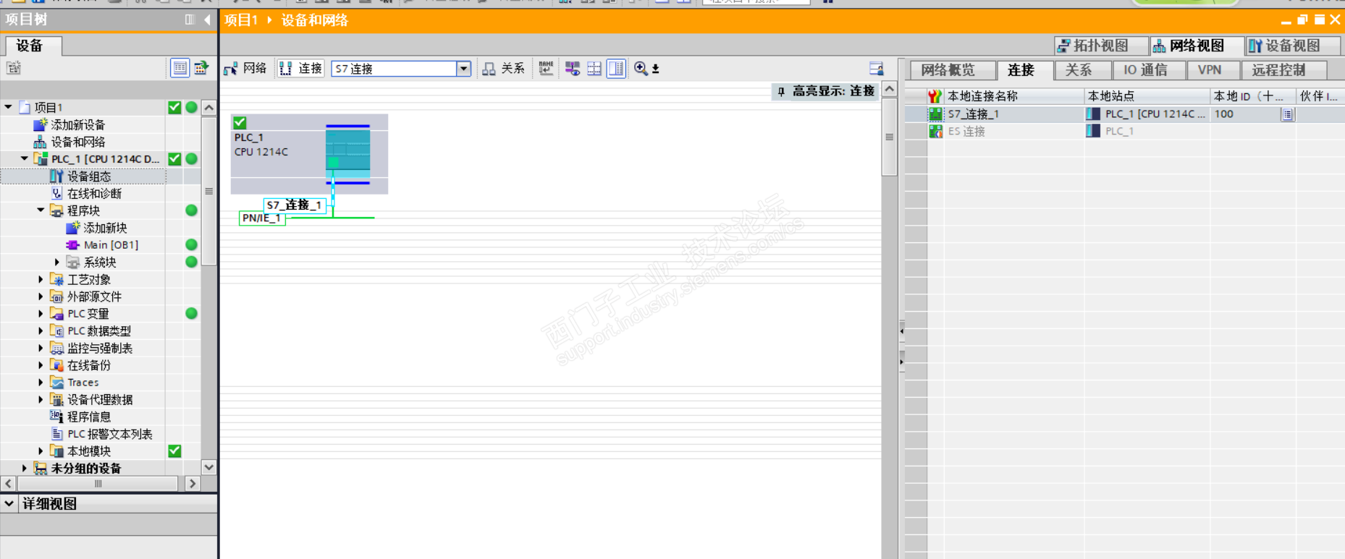The width and height of the screenshot is (1345, 559).
Task: Click the small download arrow beside zoom icon
Action: [656, 69]
